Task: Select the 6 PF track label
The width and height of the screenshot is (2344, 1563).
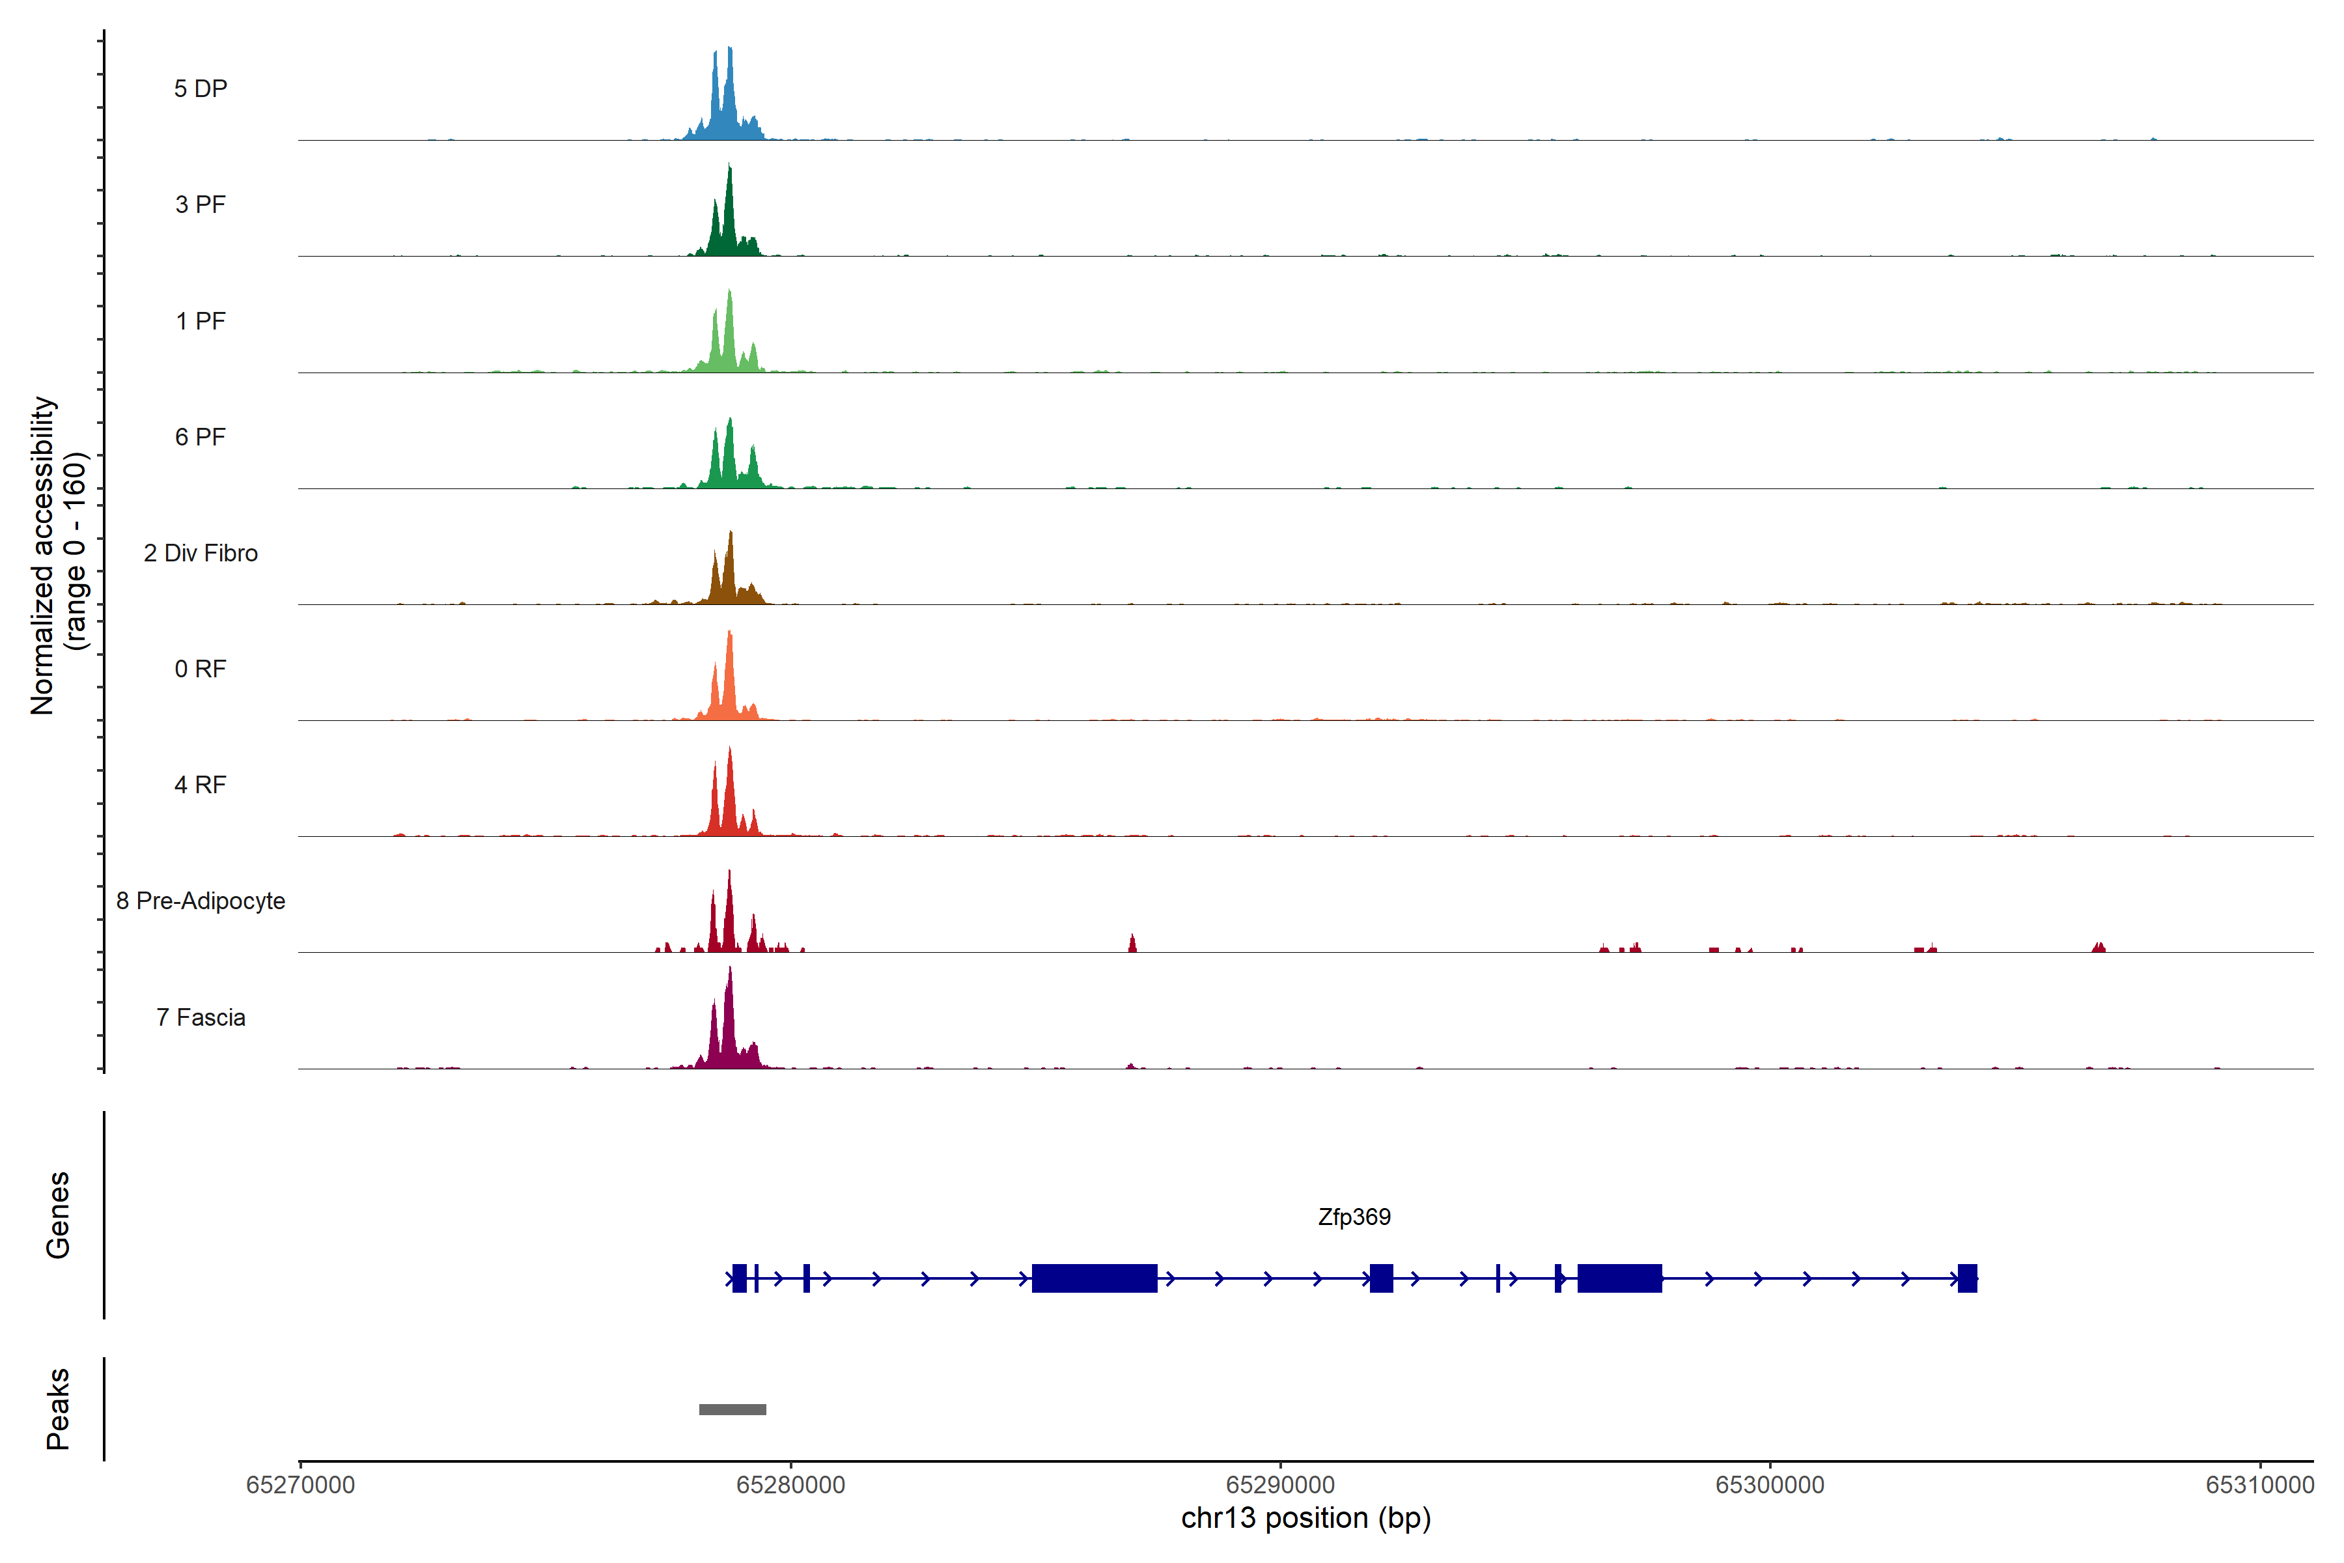Action: tap(201, 436)
